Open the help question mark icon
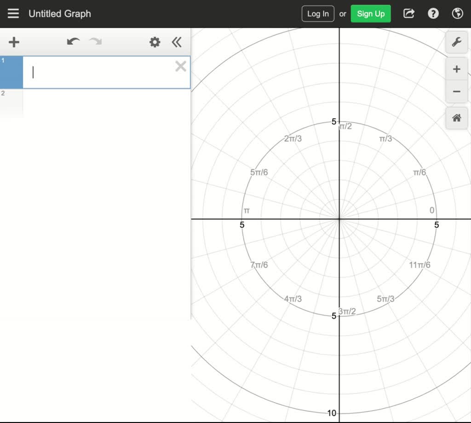Image resolution: width=471 pixels, height=423 pixels. 433,13
